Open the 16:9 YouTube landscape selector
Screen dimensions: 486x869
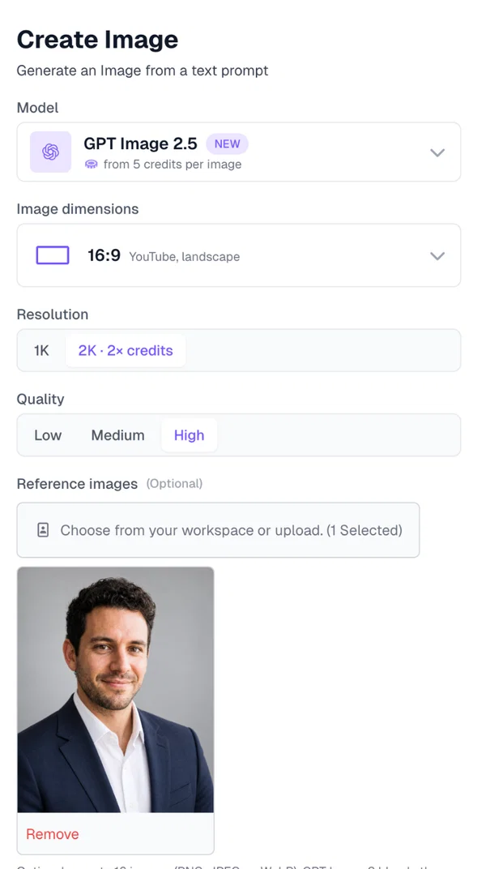[239, 255]
